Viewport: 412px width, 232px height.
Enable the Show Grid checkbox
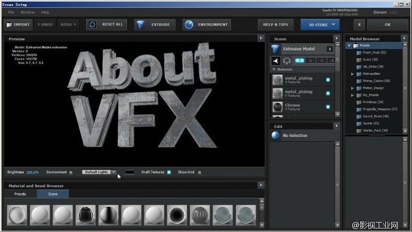199,172
